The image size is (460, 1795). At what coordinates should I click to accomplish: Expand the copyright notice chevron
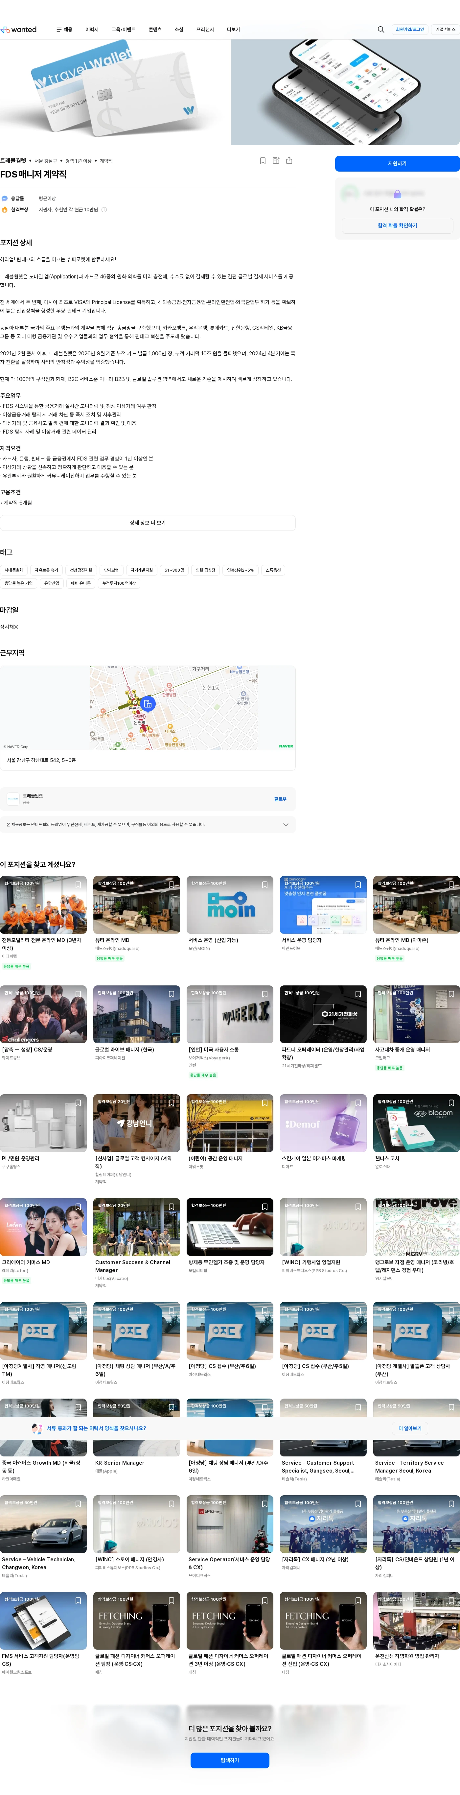(285, 824)
